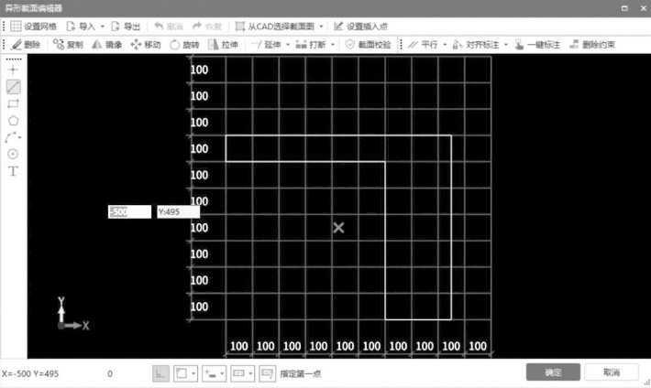Click 设置插入点 set insertion point
Screen dimensions: 651x388
[360, 27]
